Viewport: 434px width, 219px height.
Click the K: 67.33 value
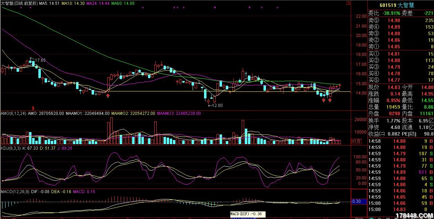click(x=31, y=148)
